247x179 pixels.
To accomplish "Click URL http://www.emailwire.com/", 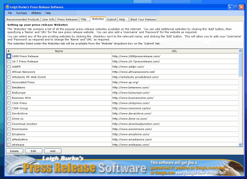I will (131, 134).
